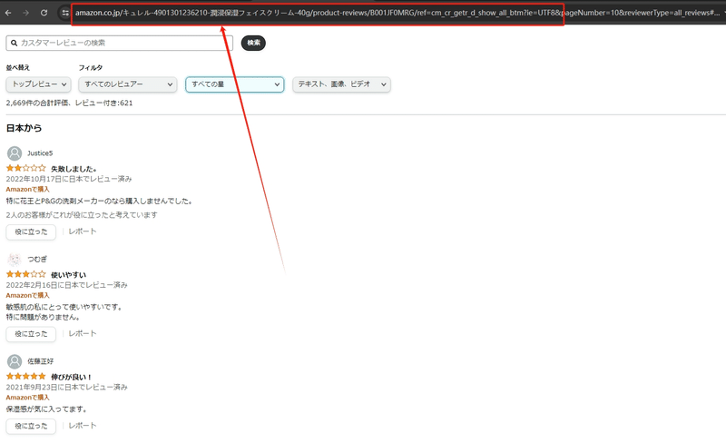726x443 pixels.
Task: Click Amazonで購入 badge on Justice5 review
Action: (28, 189)
